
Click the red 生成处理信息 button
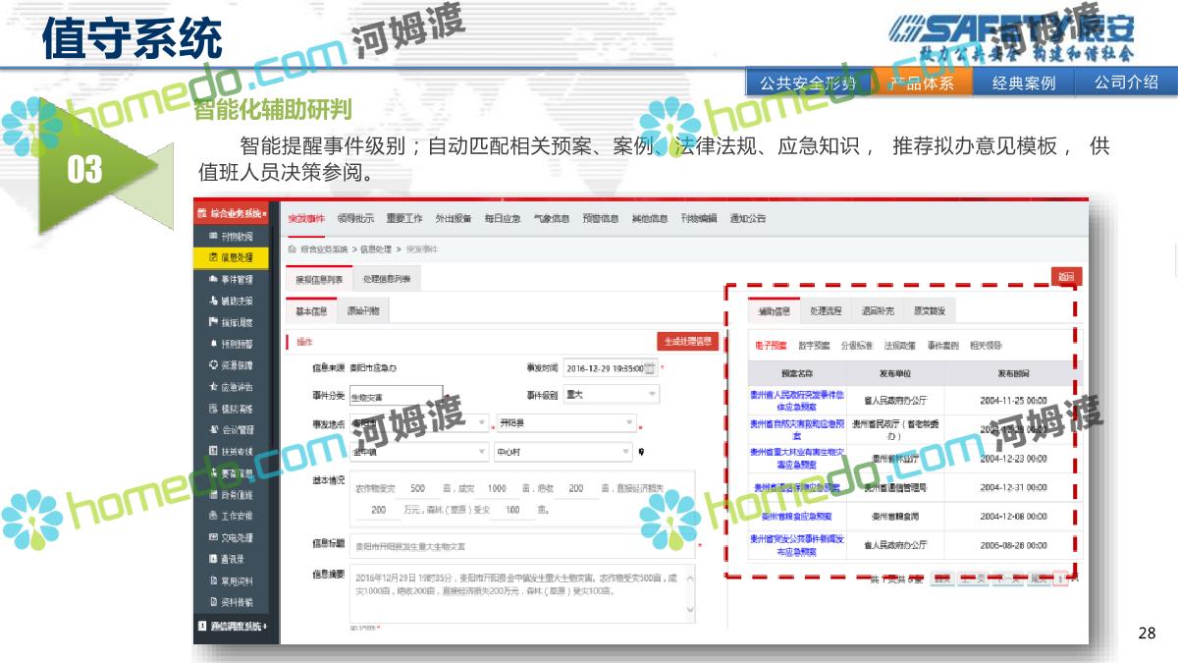688,341
